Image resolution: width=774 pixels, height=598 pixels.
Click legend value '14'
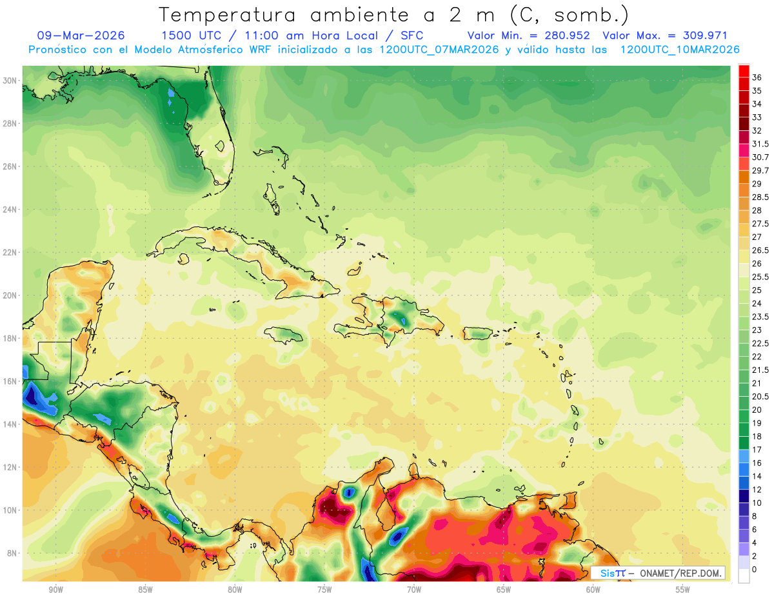(757, 476)
